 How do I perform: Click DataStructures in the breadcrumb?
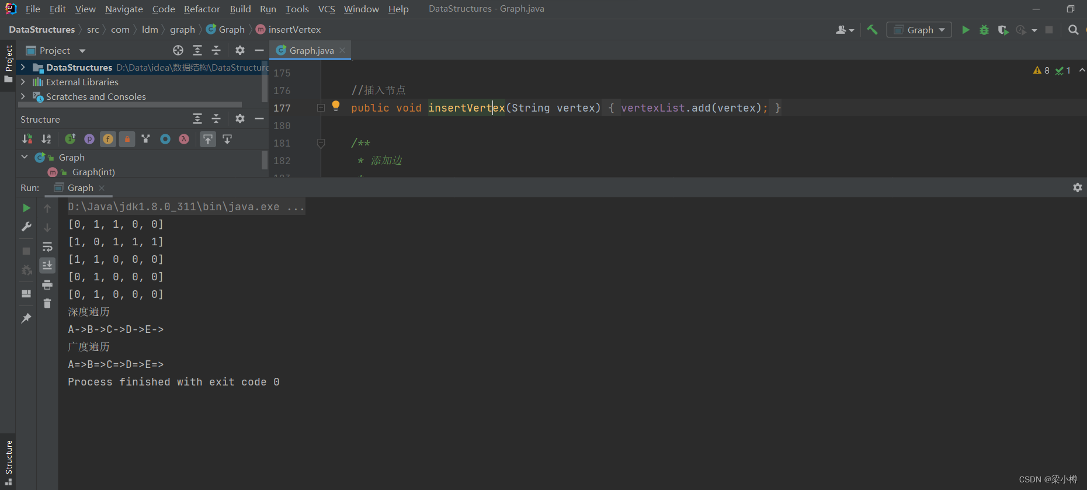[42, 29]
